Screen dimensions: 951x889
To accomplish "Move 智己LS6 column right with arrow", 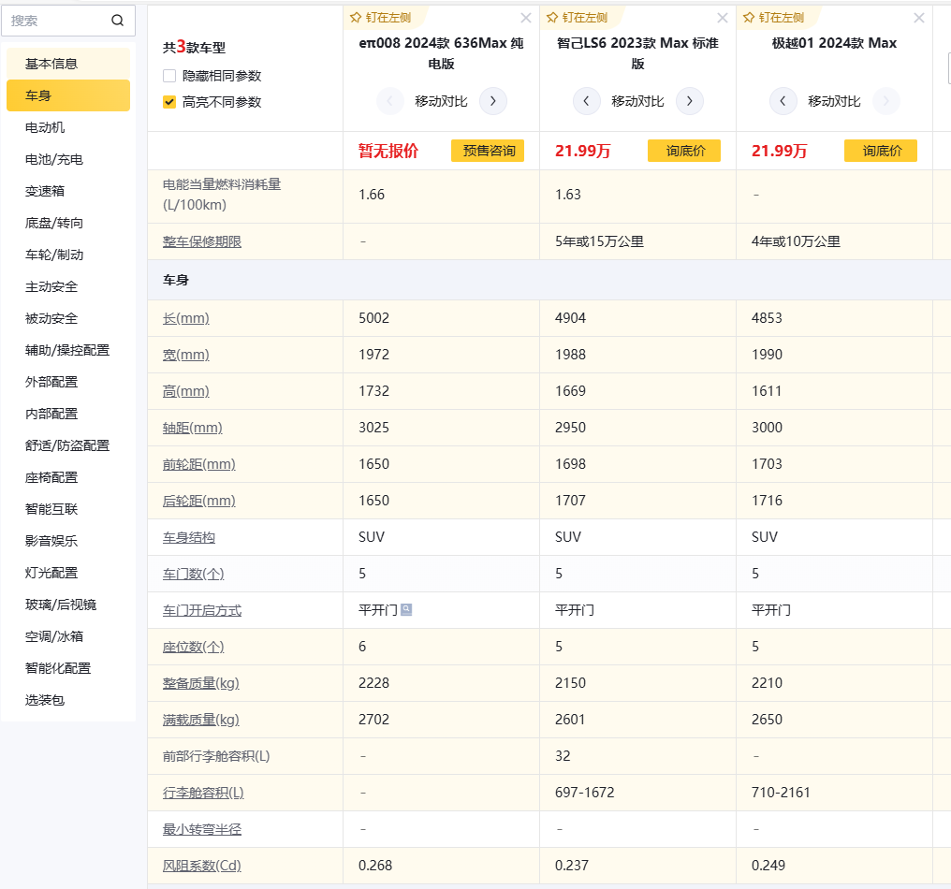I will coord(690,101).
